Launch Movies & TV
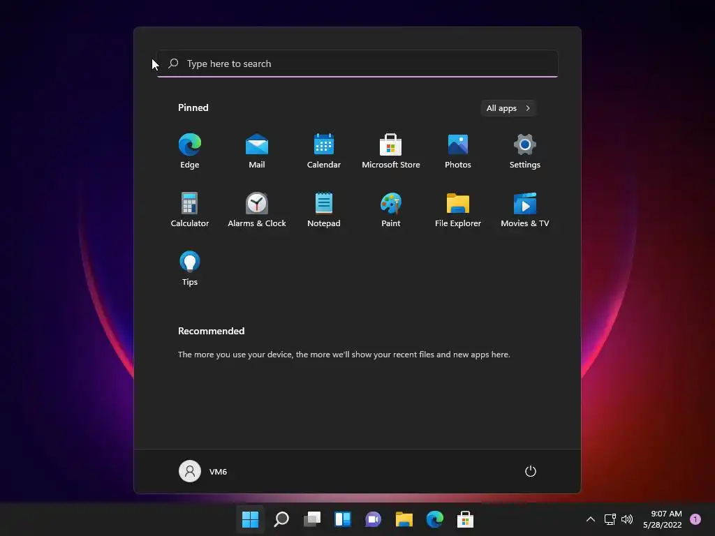Viewport: 715px width, 536px height. pyautogui.click(x=525, y=209)
